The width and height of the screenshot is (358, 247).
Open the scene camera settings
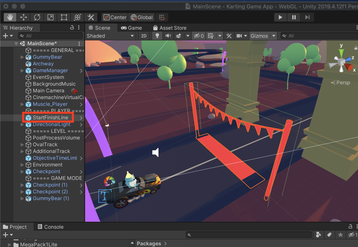242,36
